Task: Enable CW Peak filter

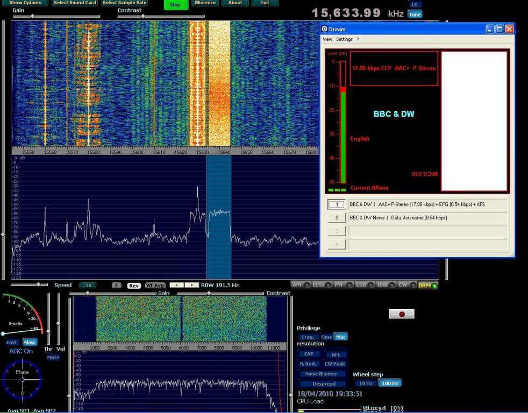Action: coord(335,364)
